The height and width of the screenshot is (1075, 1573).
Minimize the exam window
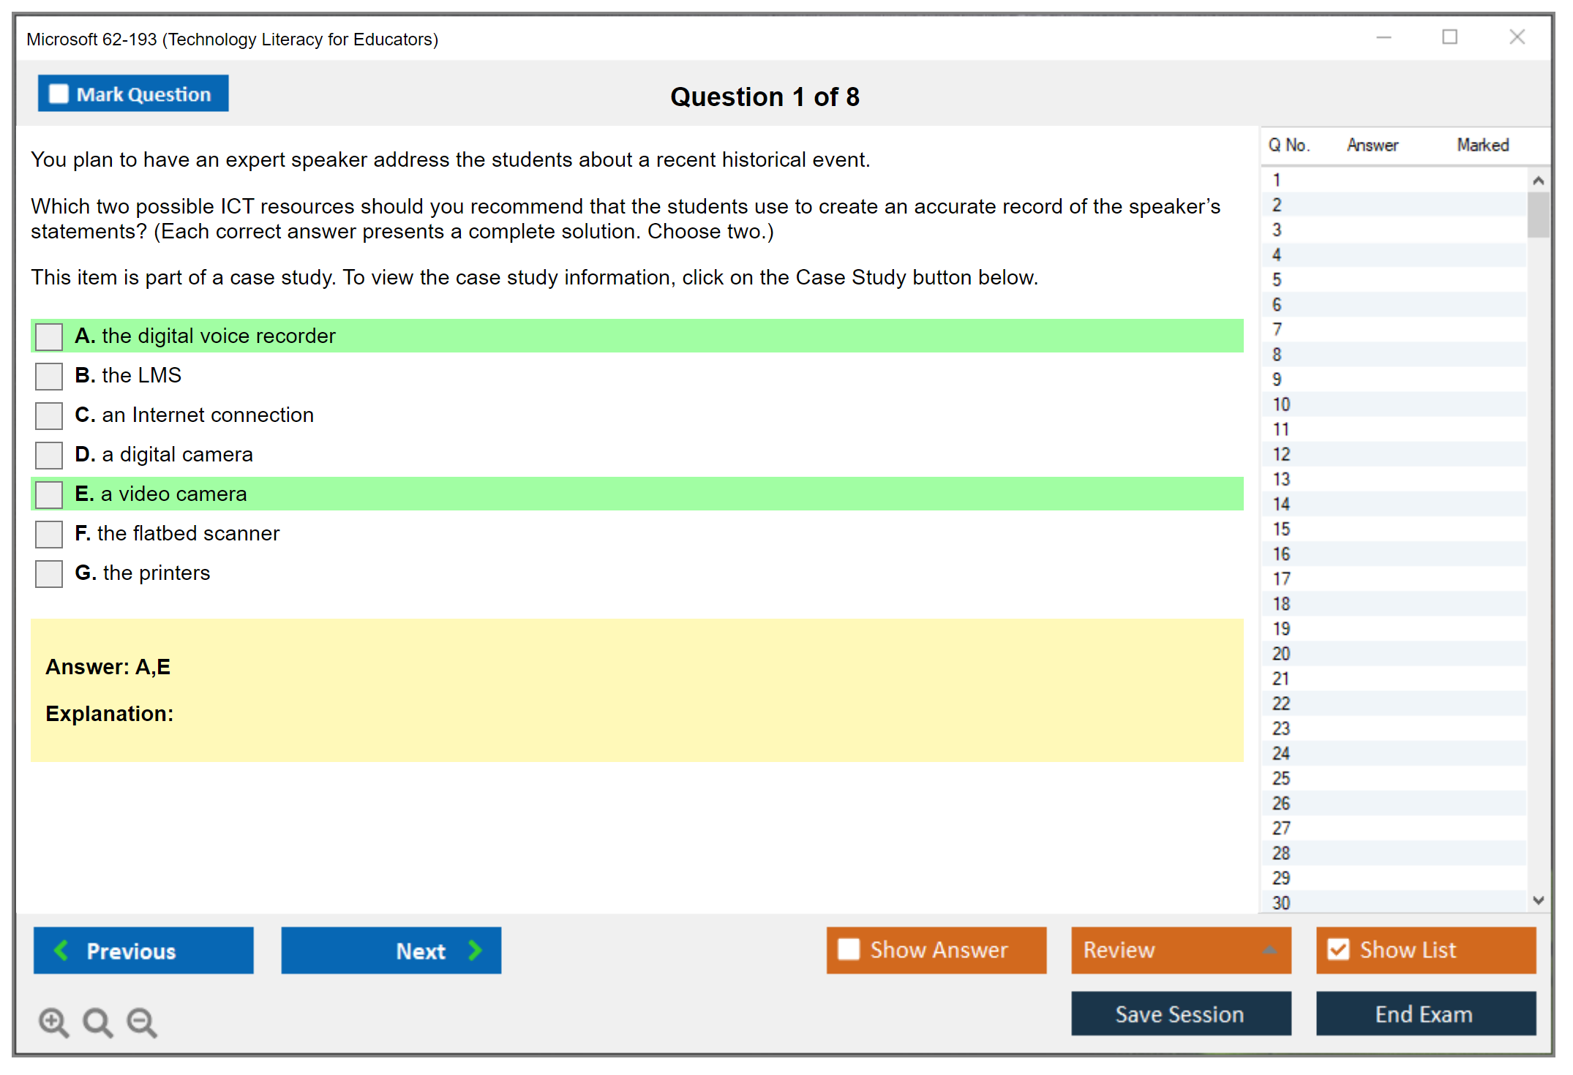point(1384,37)
